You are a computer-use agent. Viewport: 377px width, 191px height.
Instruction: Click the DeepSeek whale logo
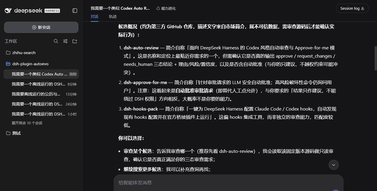8,11
